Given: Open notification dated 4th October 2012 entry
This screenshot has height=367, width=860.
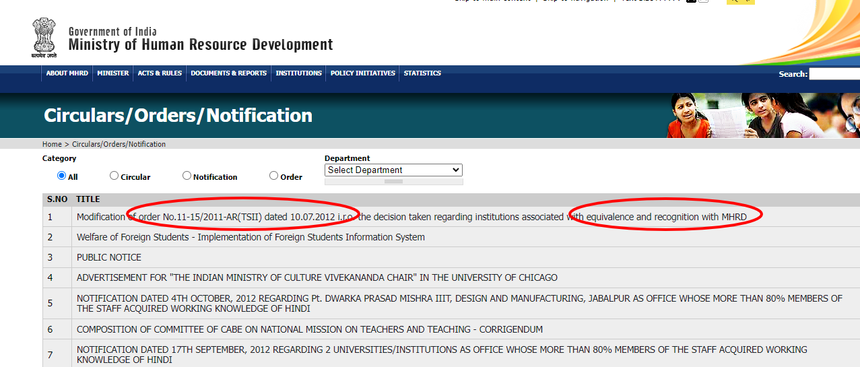Looking at the screenshot, I should click(459, 303).
